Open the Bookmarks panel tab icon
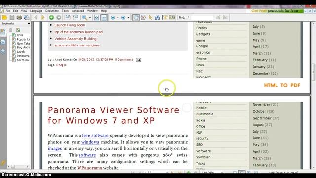Viewport: 316px width, 178px height. point(3,31)
